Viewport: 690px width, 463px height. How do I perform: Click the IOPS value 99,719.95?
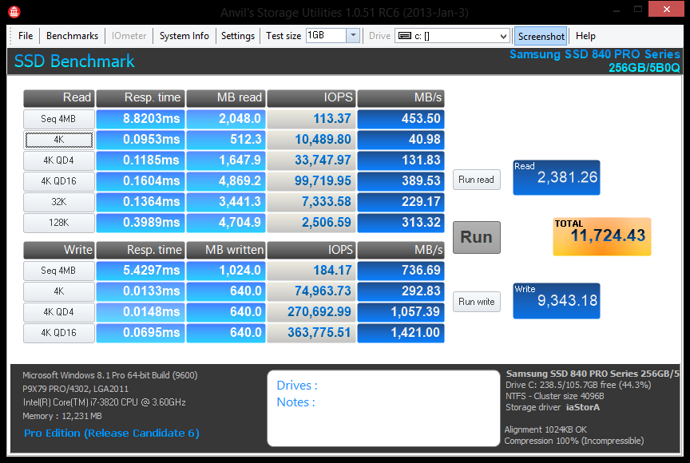tap(311, 181)
